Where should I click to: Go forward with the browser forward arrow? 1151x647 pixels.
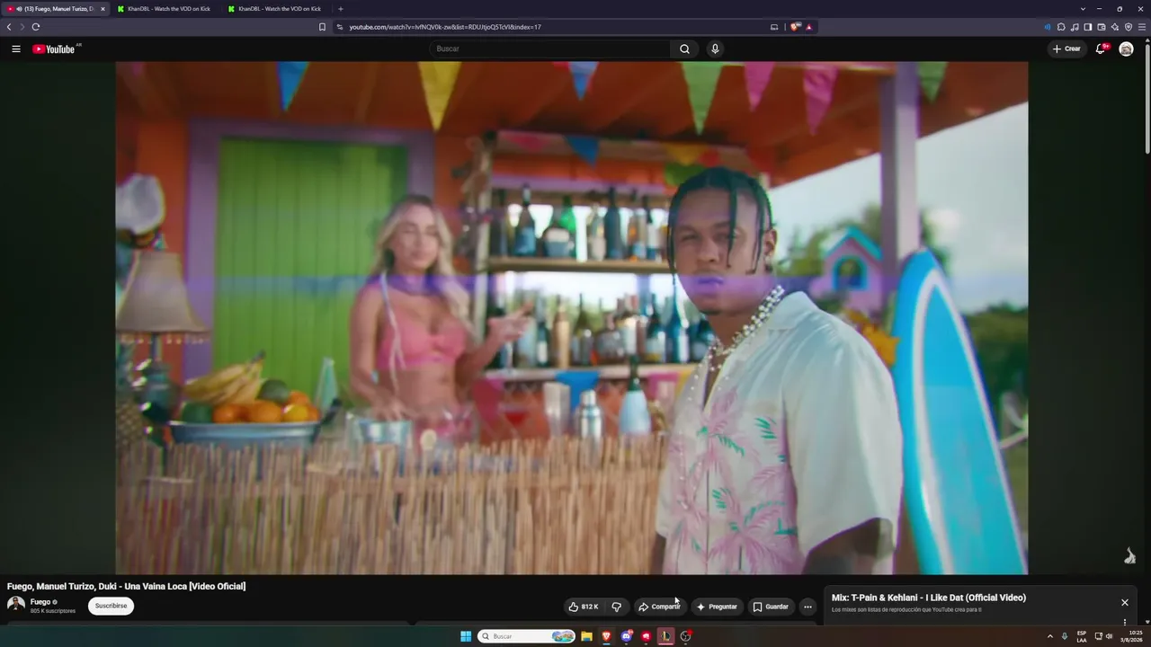pyautogui.click(x=22, y=27)
